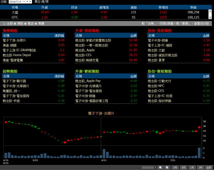This screenshot has width=214, height=170.
Task: Click the zoom out magnifier icon
Action: [160, 167]
